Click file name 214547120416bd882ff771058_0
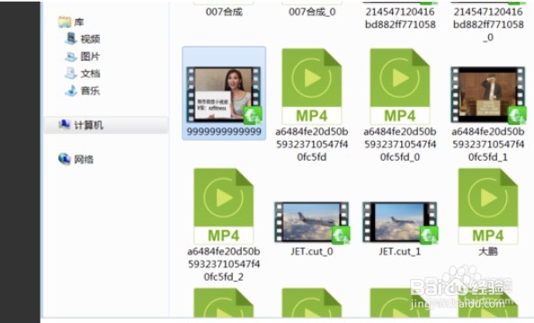Image resolution: width=534 pixels, height=323 pixels. pos(488,24)
